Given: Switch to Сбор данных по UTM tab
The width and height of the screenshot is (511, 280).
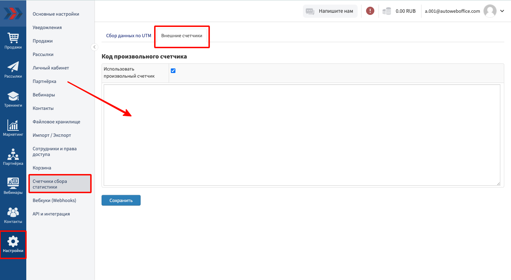Looking at the screenshot, I should [129, 36].
